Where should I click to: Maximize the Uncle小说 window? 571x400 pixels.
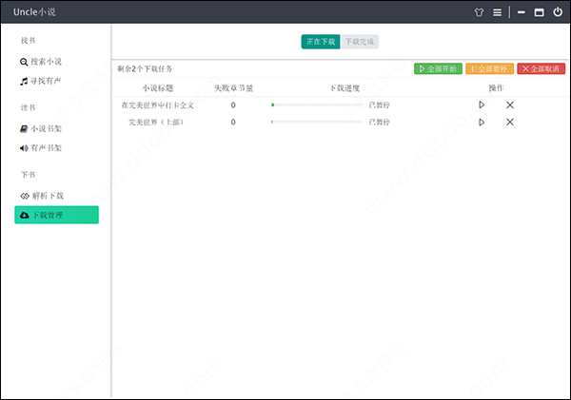[x=540, y=12]
